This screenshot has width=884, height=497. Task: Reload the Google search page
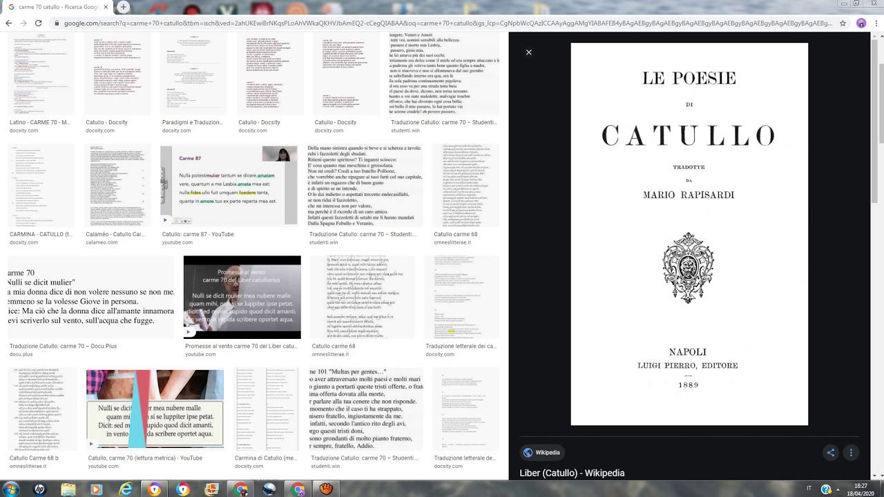(x=39, y=23)
